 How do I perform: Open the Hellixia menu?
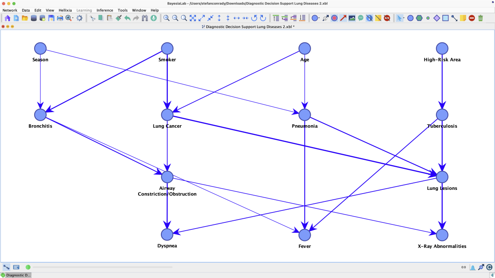click(x=65, y=10)
